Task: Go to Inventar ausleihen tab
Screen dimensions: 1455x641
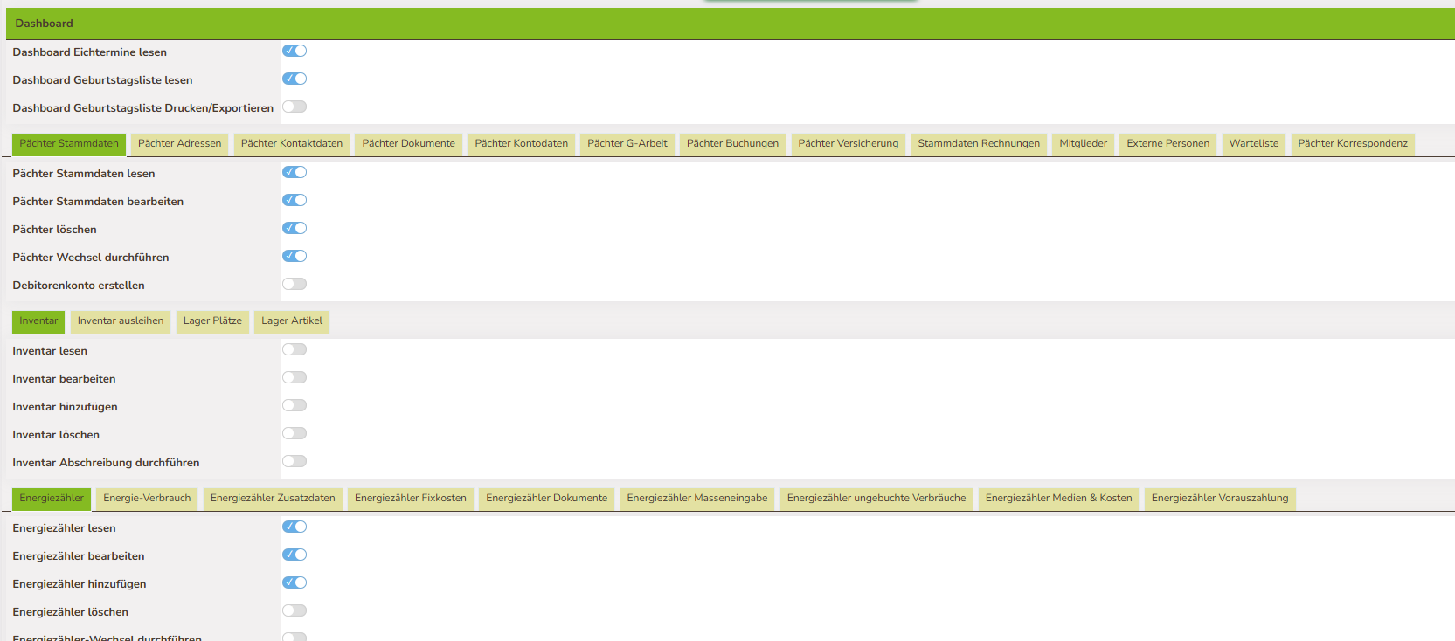Action: (x=121, y=321)
